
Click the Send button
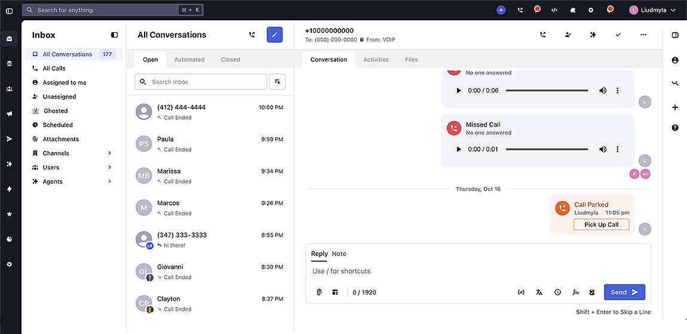624,292
